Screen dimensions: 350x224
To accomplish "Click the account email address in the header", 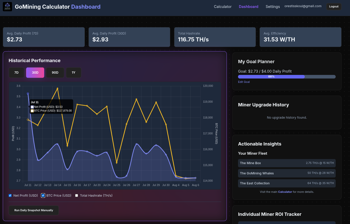I will pos(303,6).
